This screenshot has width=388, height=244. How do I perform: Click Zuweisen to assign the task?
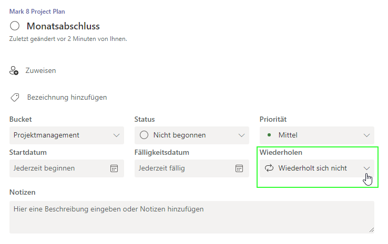[40, 70]
